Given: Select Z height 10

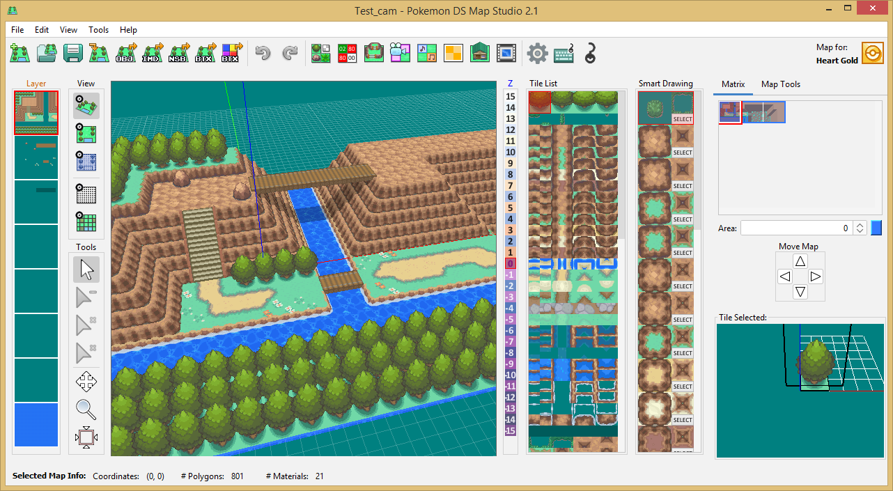Looking at the screenshot, I should pyautogui.click(x=511, y=152).
